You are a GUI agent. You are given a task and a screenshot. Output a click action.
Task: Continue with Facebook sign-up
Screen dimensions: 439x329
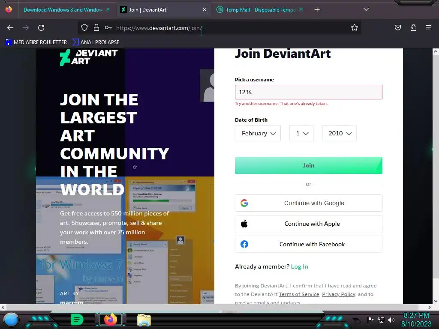coord(309,244)
